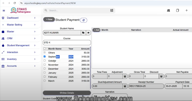
Task: Check the December 2024 checkbox
Action: (x=44, y=69)
